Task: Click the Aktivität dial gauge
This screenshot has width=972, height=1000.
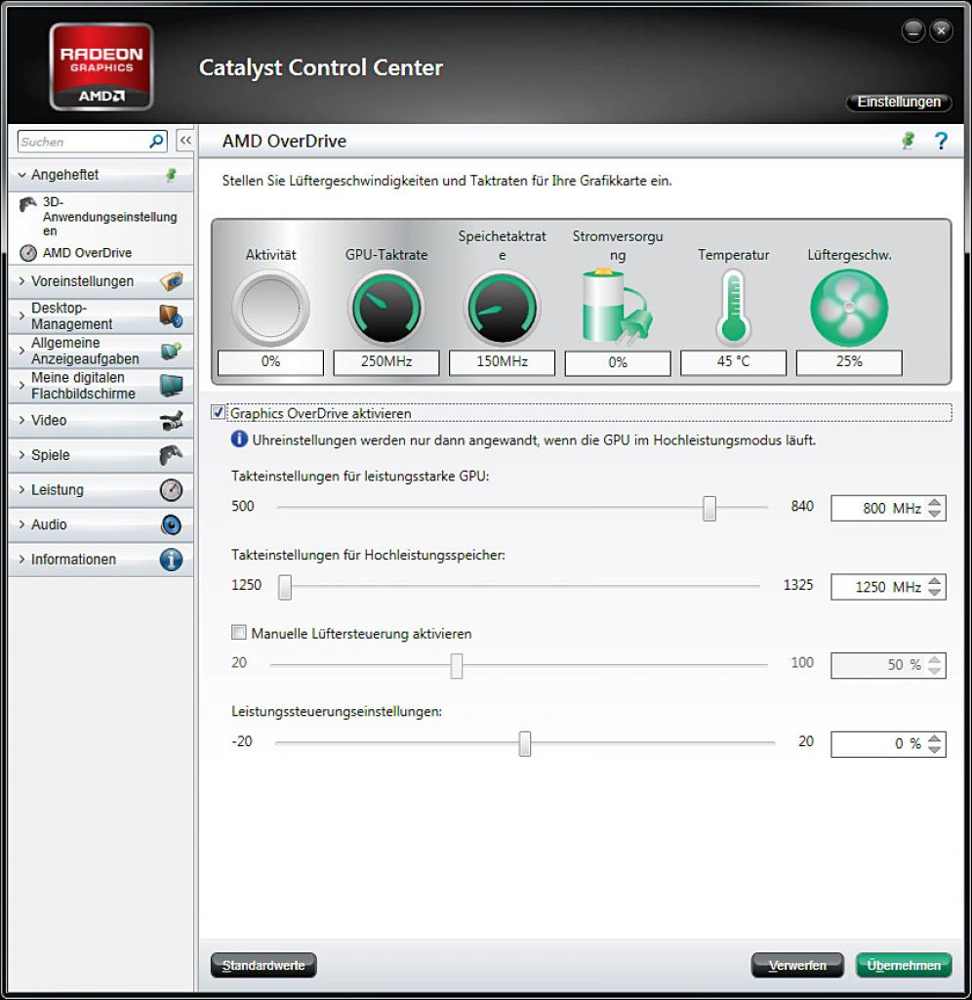Action: (x=271, y=308)
